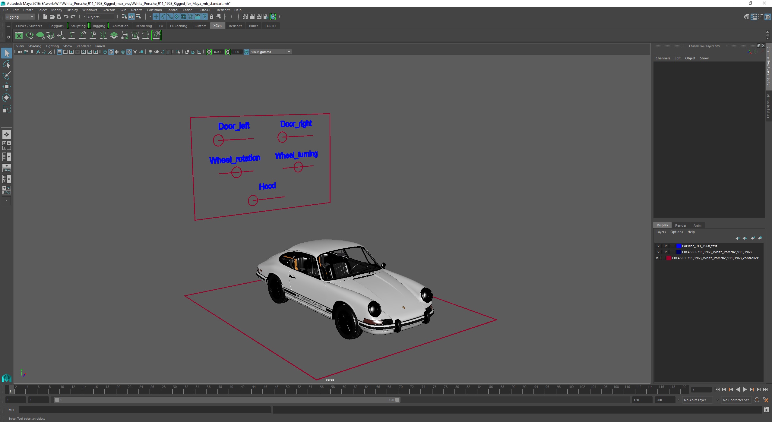Click the move layer up icon
This screenshot has width=772, height=422.
click(738, 238)
